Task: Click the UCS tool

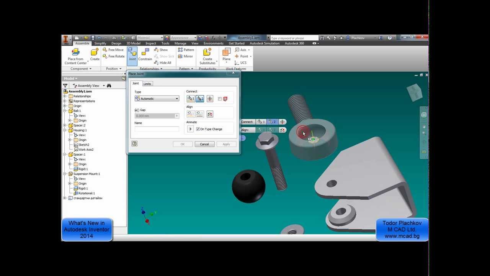Action: 240,63
